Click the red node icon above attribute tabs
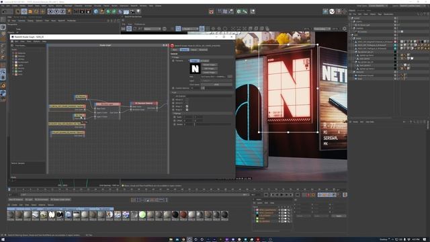430x242 pixels. (x=172, y=46)
